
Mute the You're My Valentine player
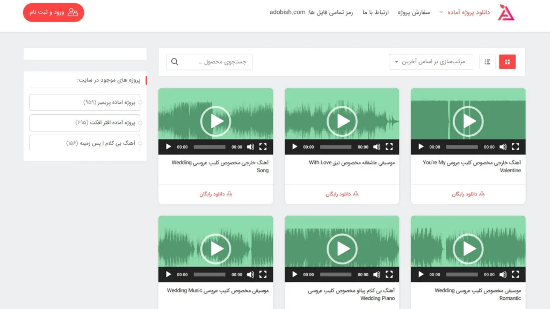pos(503,147)
